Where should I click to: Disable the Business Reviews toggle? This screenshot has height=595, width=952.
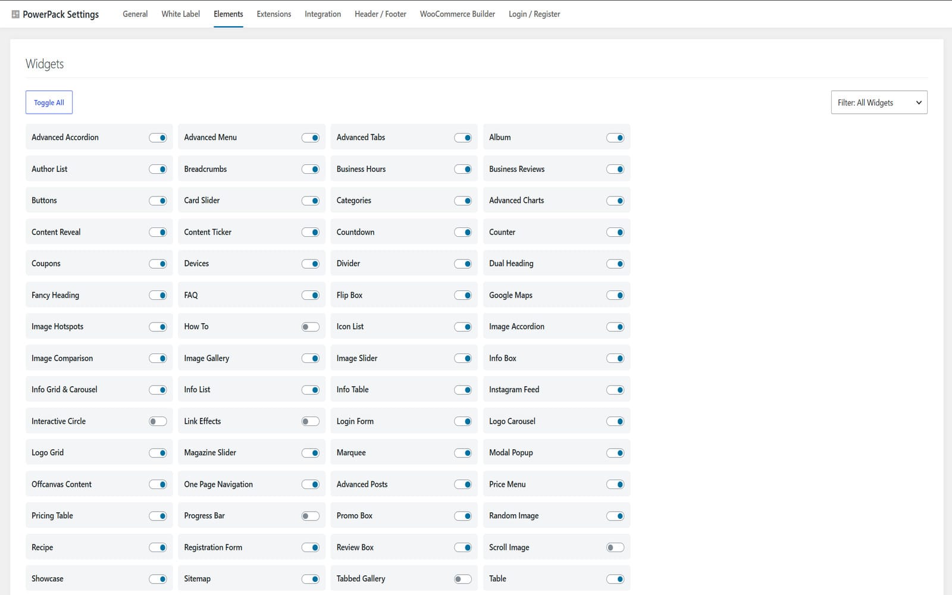(x=615, y=169)
